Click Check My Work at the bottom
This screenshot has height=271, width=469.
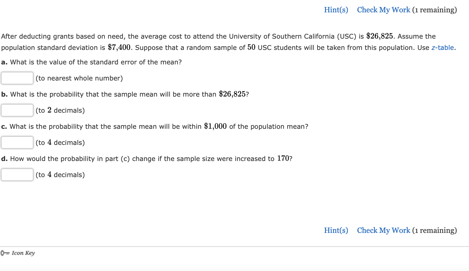(x=383, y=230)
